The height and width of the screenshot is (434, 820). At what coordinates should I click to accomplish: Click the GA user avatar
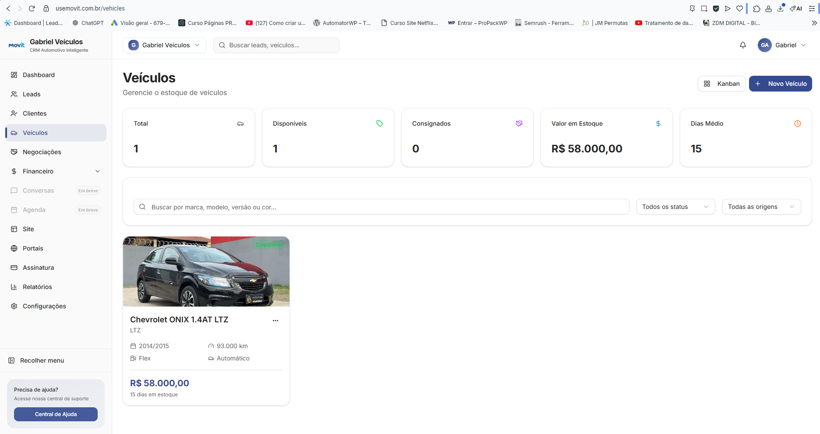[x=764, y=45]
